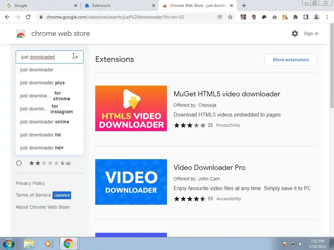Open Video Downloader Pro title
The width and height of the screenshot is (334, 250).
[210, 168]
